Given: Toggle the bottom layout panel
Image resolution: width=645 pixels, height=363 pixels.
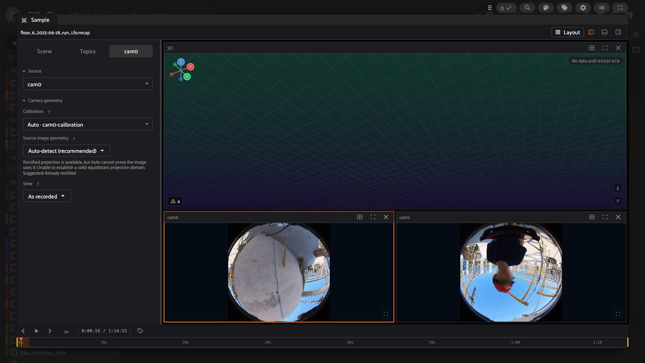Looking at the screenshot, I should (605, 32).
